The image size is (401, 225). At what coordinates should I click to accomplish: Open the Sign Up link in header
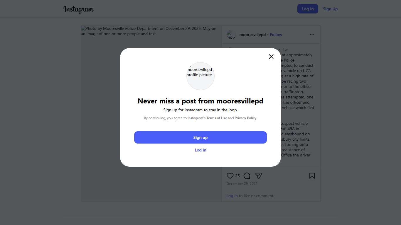pos(330,9)
